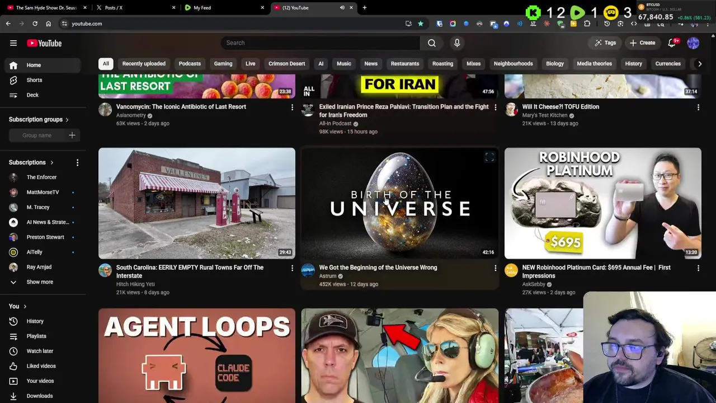The height and width of the screenshot is (403, 716).
Task: Click the browser address bar URL
Action: [x=87, y=24]
